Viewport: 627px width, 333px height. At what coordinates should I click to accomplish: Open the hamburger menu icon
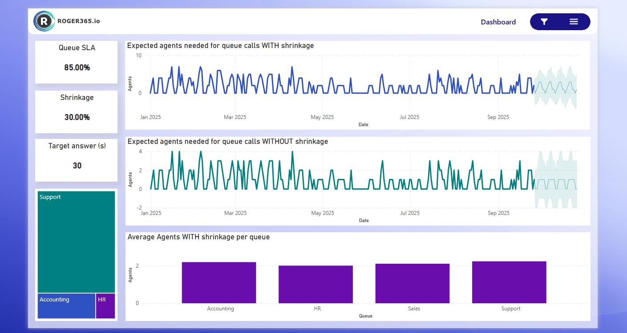[x=574, y=22]
